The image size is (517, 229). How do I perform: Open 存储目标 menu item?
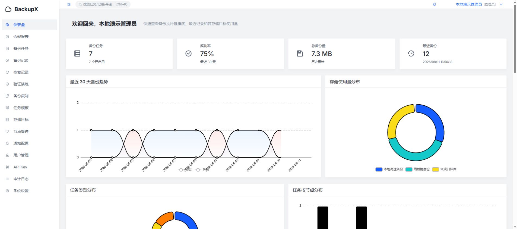coord(30,120)
